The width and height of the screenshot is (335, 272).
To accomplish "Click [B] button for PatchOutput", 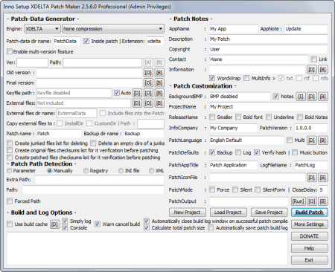I will tap(322, 201).
